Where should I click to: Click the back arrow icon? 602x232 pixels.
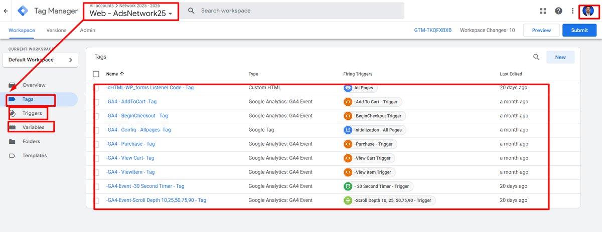(x=6, y=11)
